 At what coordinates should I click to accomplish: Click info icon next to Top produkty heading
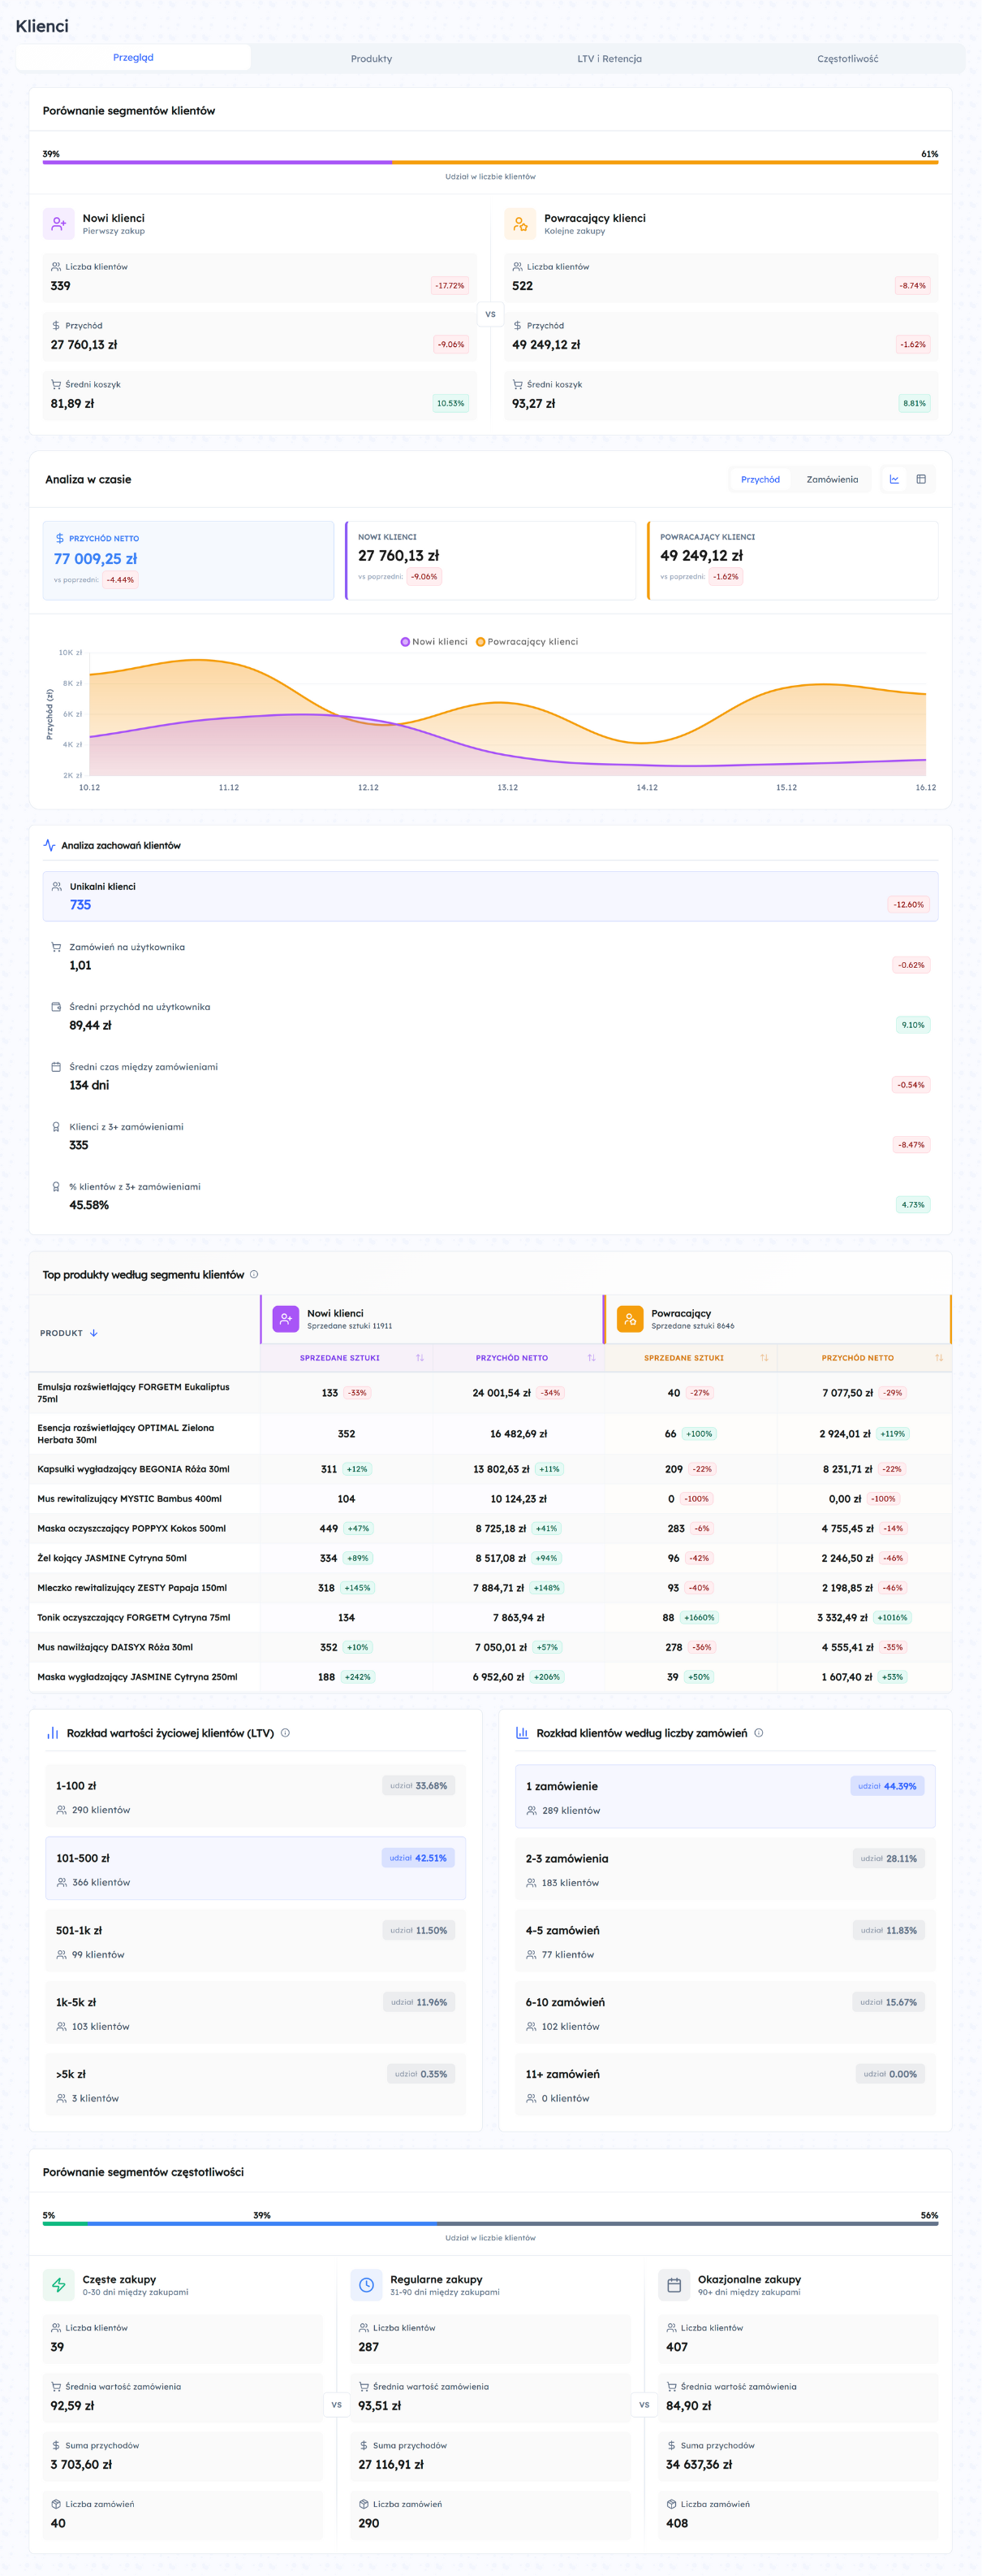[254, 1274]
